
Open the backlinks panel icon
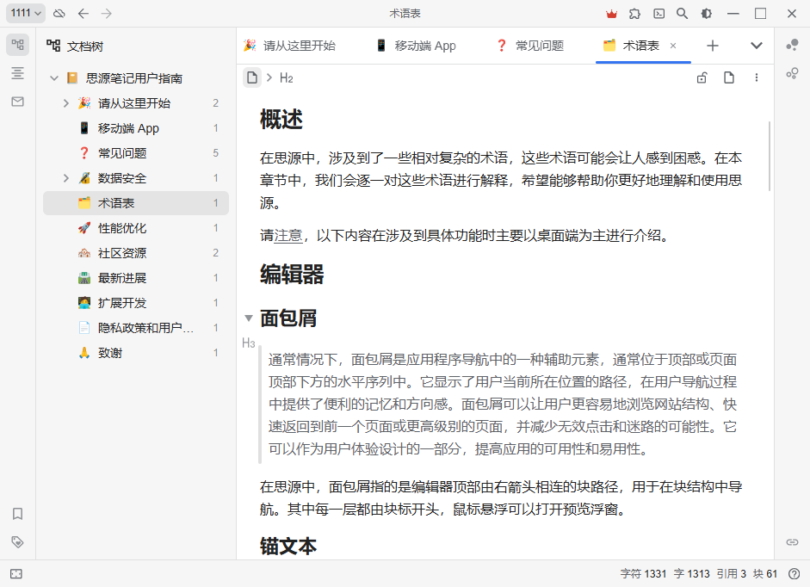[x=792, y=542]
